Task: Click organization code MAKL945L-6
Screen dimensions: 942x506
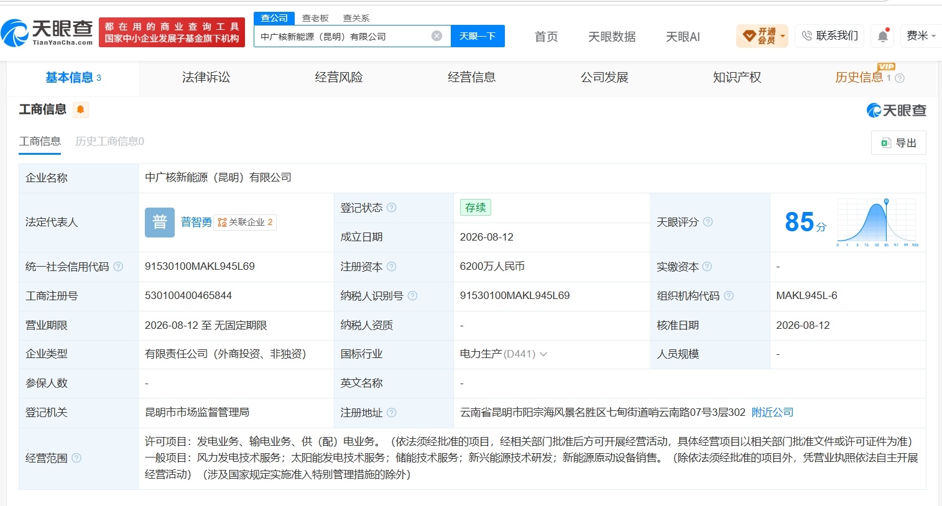Action: point(806,295)
